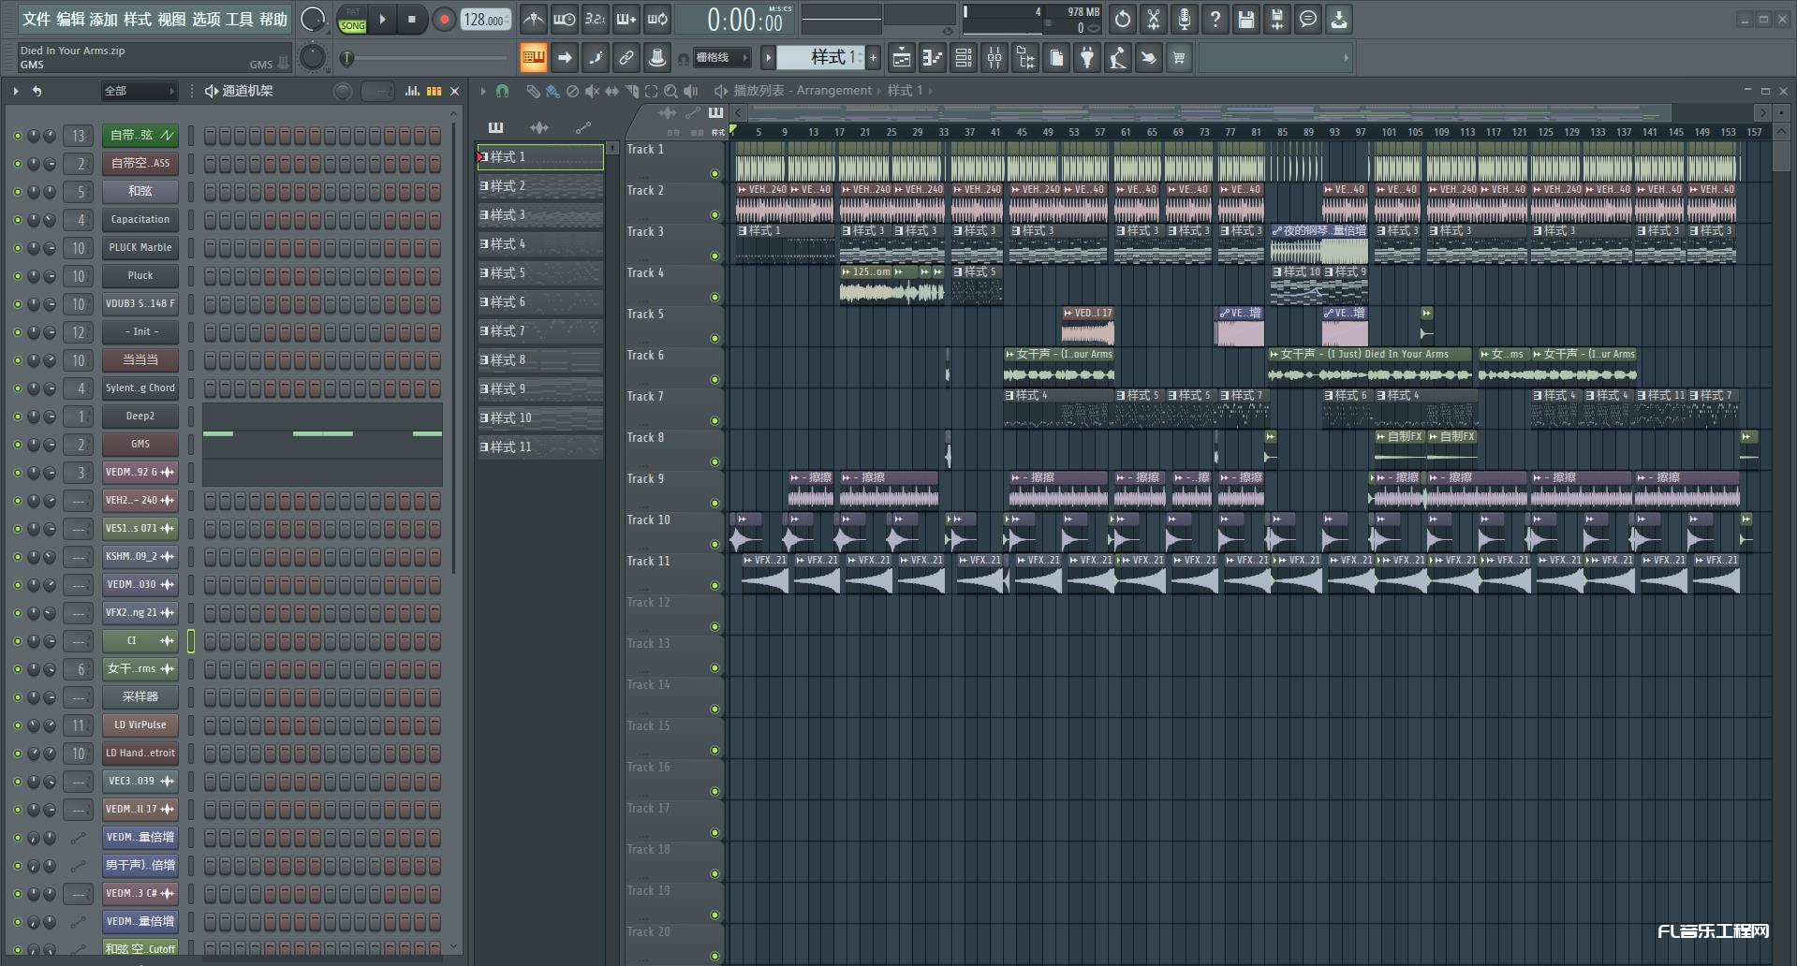This screenshot has width=1797, height=966.
Task: Toggle mute switch on Track 6
Action: pyautogui.click(x=714, y=379)
